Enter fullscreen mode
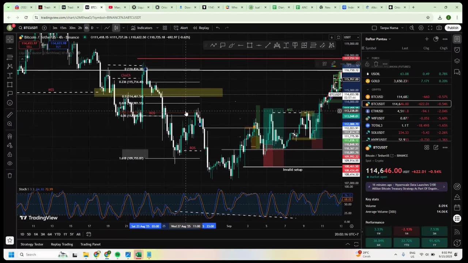This screenshot has width=468, height=263. click(x=430, y=28)
